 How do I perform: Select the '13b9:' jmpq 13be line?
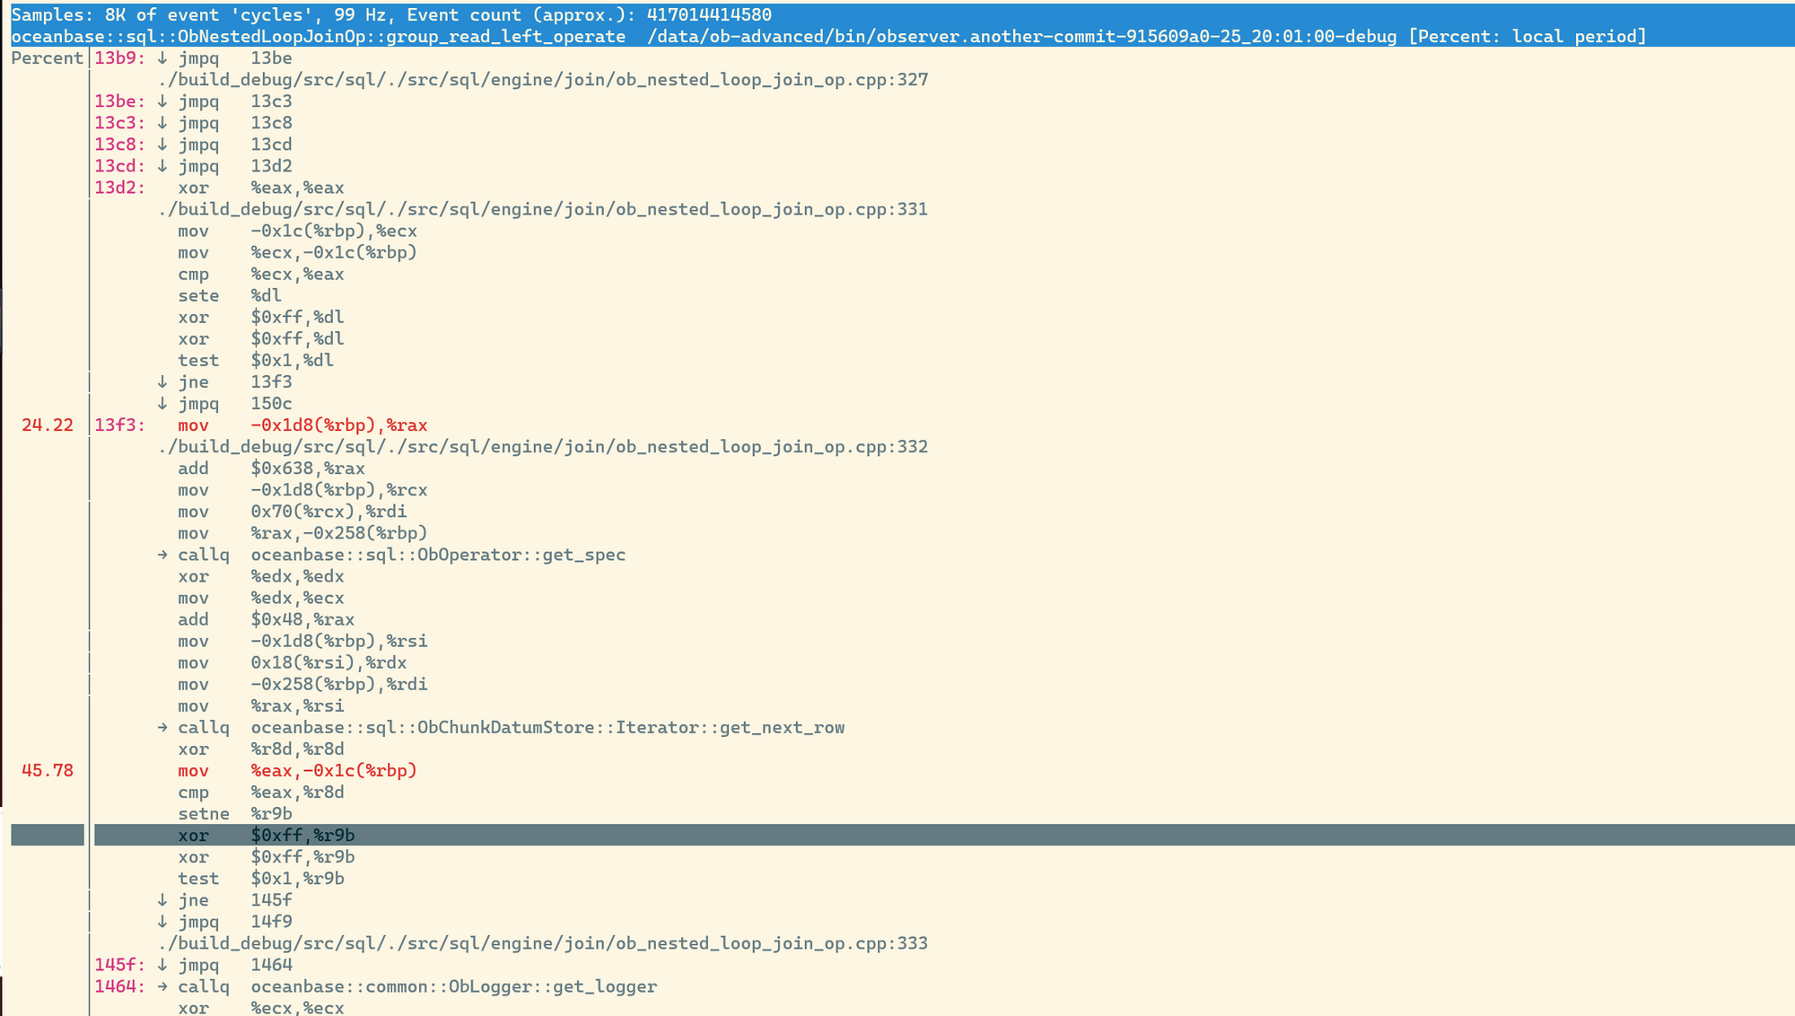[193, 58]
